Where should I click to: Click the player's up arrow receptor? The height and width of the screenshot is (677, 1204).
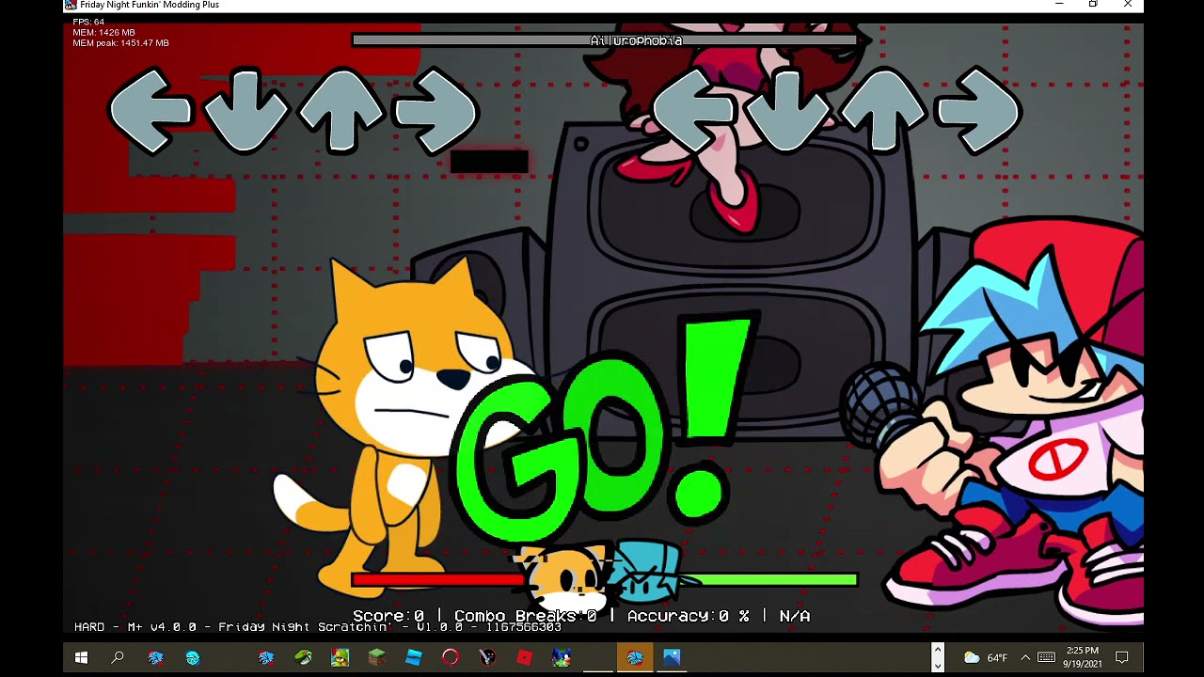coord(884,111)
